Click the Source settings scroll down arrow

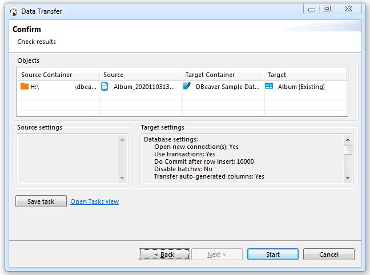[x=122, y=179]
